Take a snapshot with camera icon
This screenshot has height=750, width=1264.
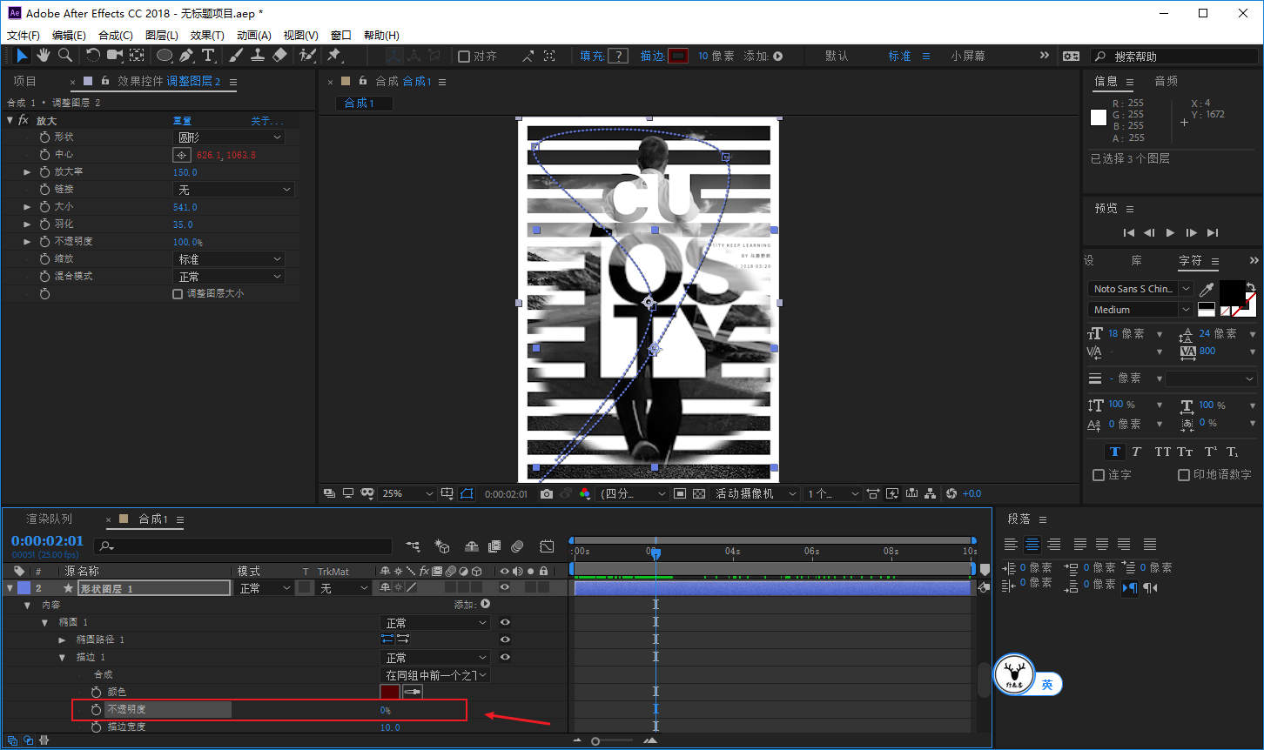click(x=546, y=493)
